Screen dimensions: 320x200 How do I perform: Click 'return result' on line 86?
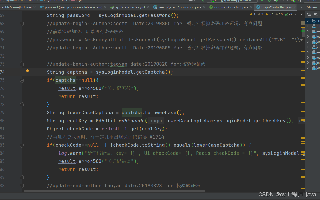pyautogui.click(x=77, y=169)
